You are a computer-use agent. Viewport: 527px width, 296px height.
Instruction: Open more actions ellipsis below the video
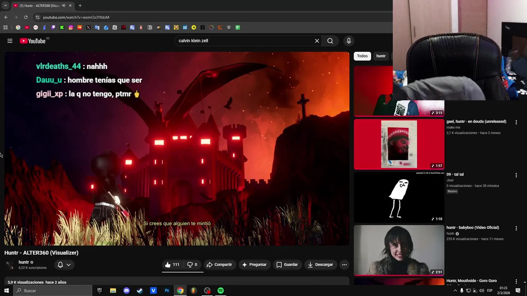(x=345, y=265)
